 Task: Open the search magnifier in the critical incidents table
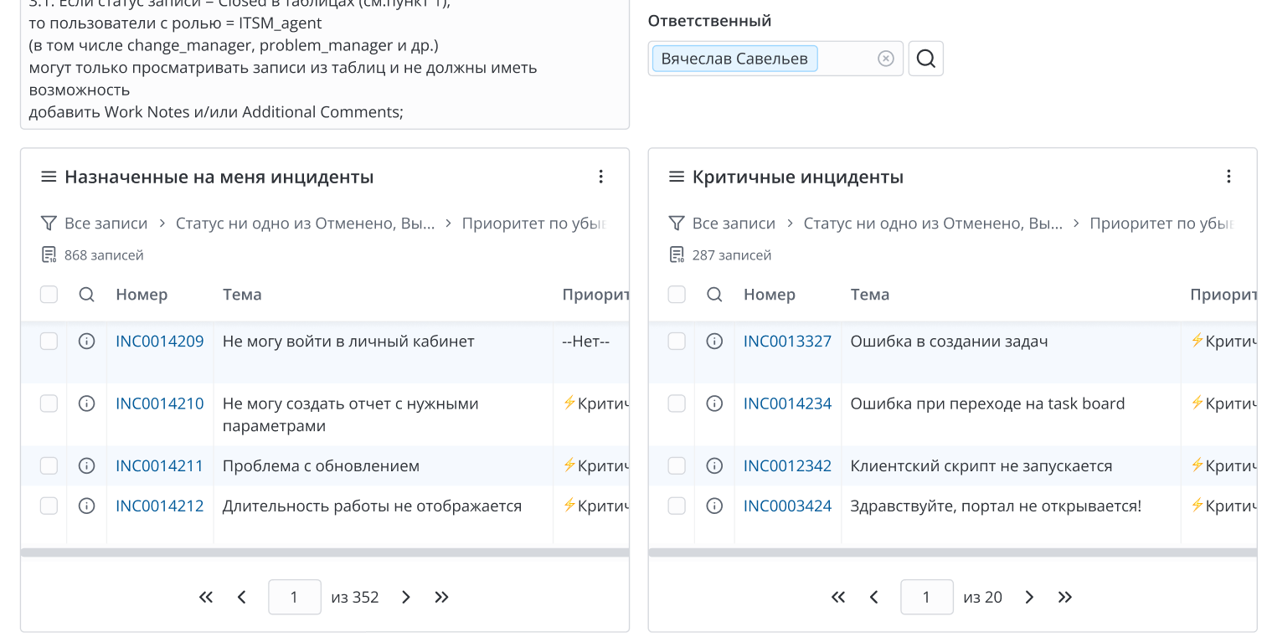[714, 294]
